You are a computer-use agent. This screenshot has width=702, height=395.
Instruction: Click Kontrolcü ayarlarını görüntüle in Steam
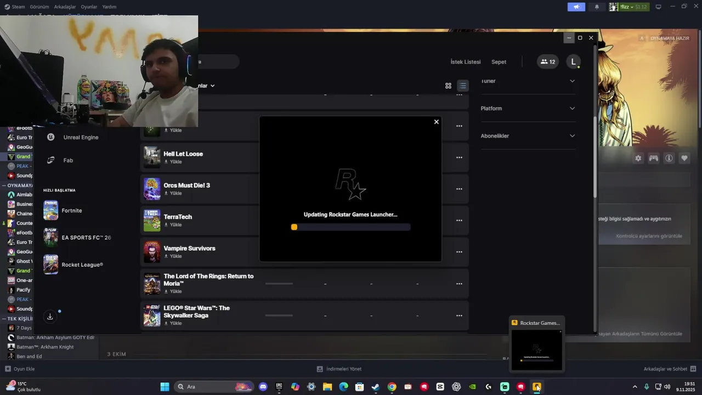[x=649, y=236]
